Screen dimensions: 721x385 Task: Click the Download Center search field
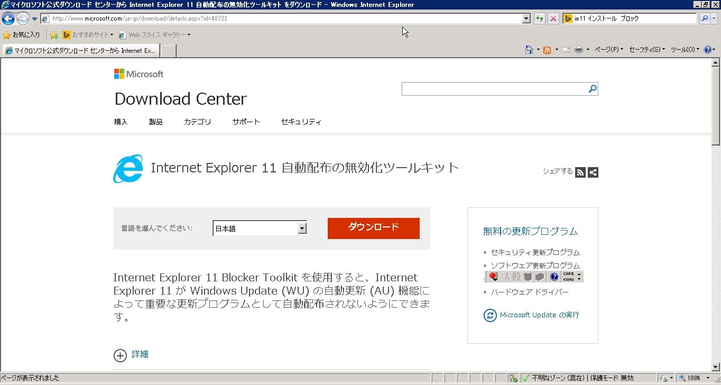494,89
